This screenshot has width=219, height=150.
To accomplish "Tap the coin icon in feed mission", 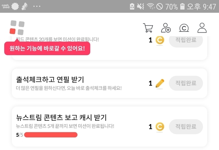I will [159, 40].
